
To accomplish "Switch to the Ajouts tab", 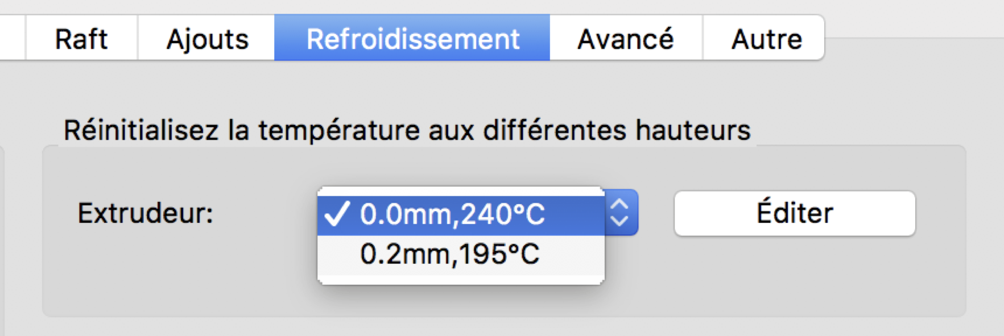I will (x=207, y=39).
